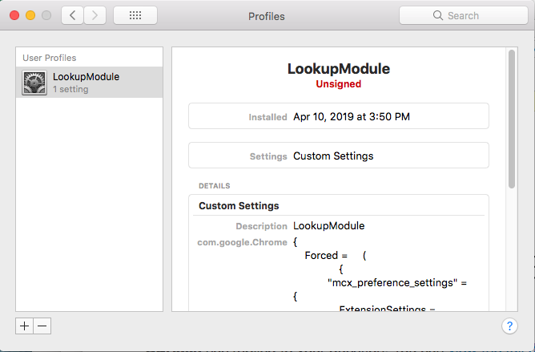Close the Profiles window
The height and width of the screenshot is (352, 535).
click(15, 15)
